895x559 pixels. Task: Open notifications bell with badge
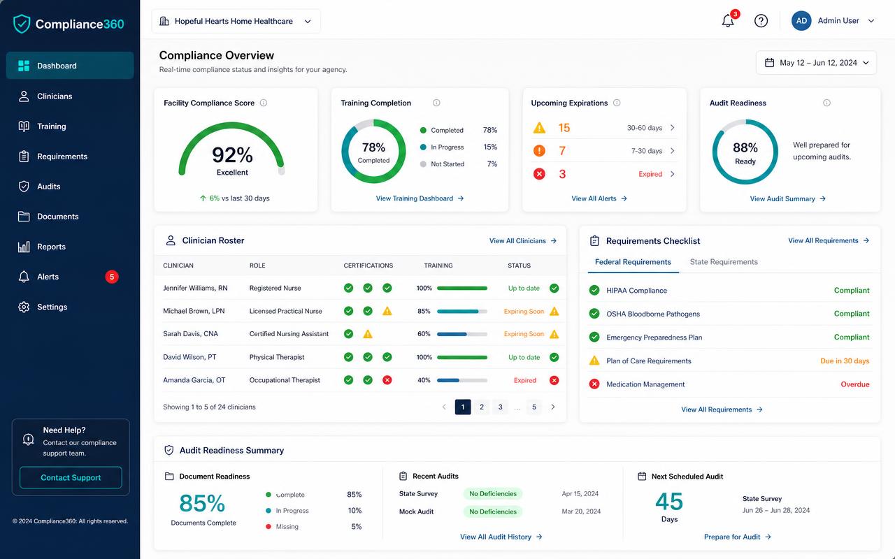click(x=729, y=20)
